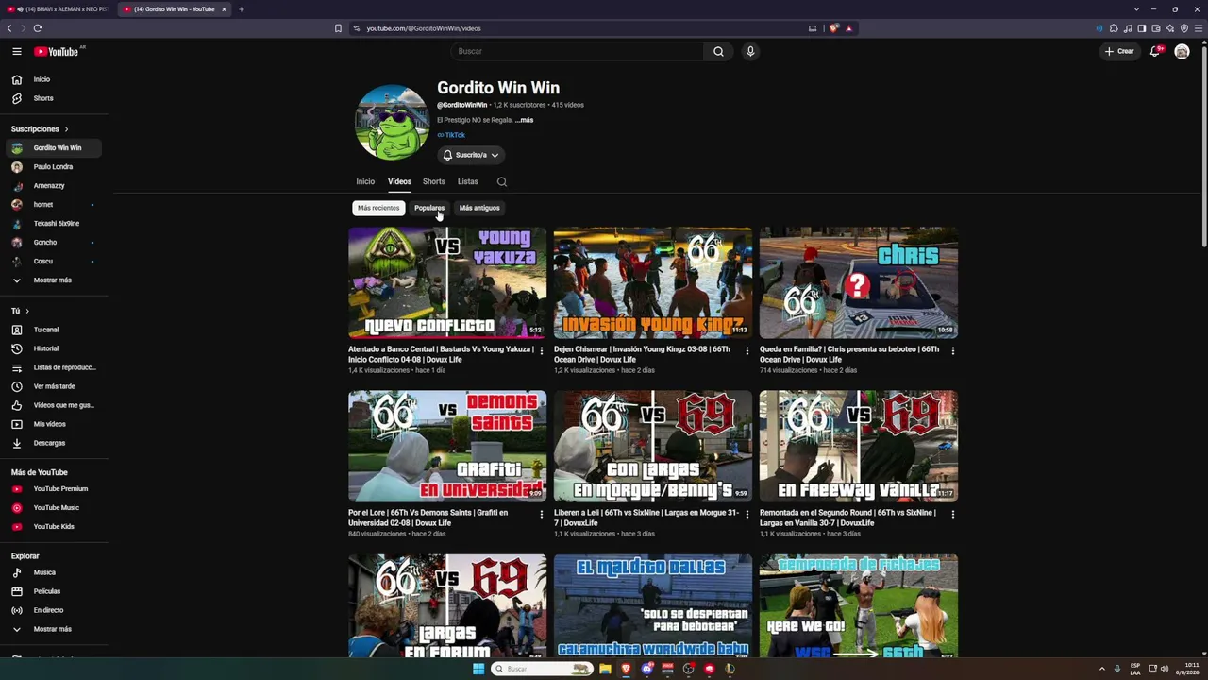Image resolution: width=1208 pixels, height=680 pixels.
Task: Open the browser main menu
Action: point(1199,28)
